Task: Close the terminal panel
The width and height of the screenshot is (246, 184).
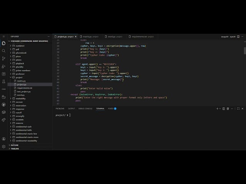Action: tap(243, 108)
